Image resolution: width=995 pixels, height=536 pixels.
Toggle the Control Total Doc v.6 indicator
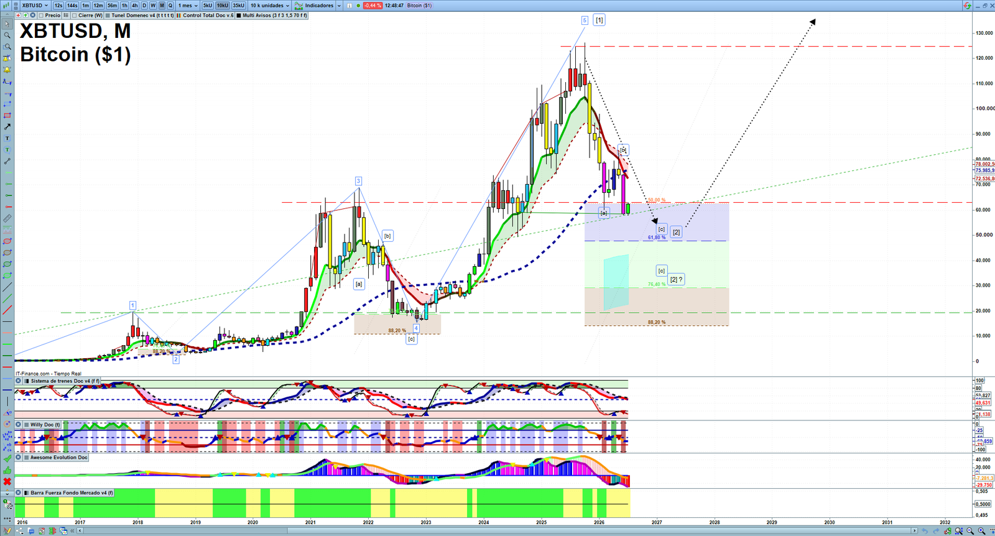click(x=180, y=16)
